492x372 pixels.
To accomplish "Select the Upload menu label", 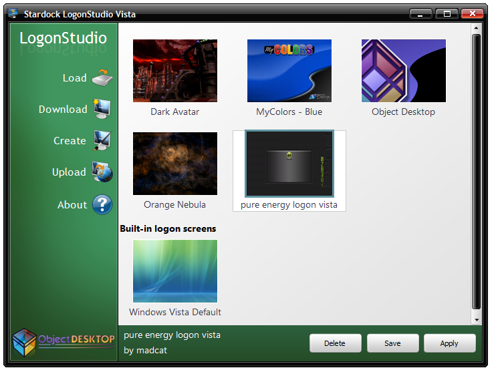I will pyautogui.click(x=69, y=172).
